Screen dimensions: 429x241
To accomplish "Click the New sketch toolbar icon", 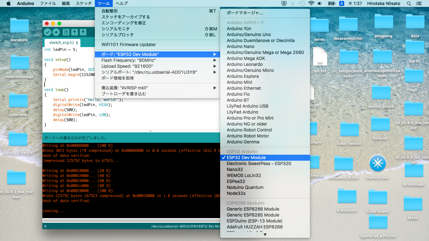I will tap(66, 32).
